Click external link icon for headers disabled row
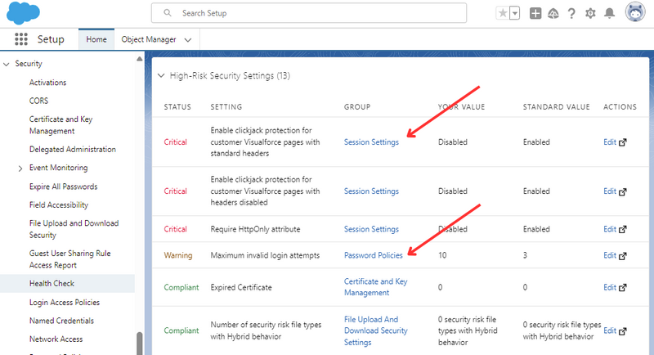This screenshot has width=654, height=355. (x=623, y=192)
